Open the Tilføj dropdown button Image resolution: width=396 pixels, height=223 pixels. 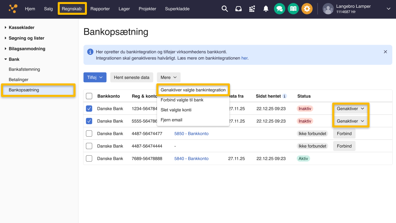pyautogui.click(x=95, y=77)
